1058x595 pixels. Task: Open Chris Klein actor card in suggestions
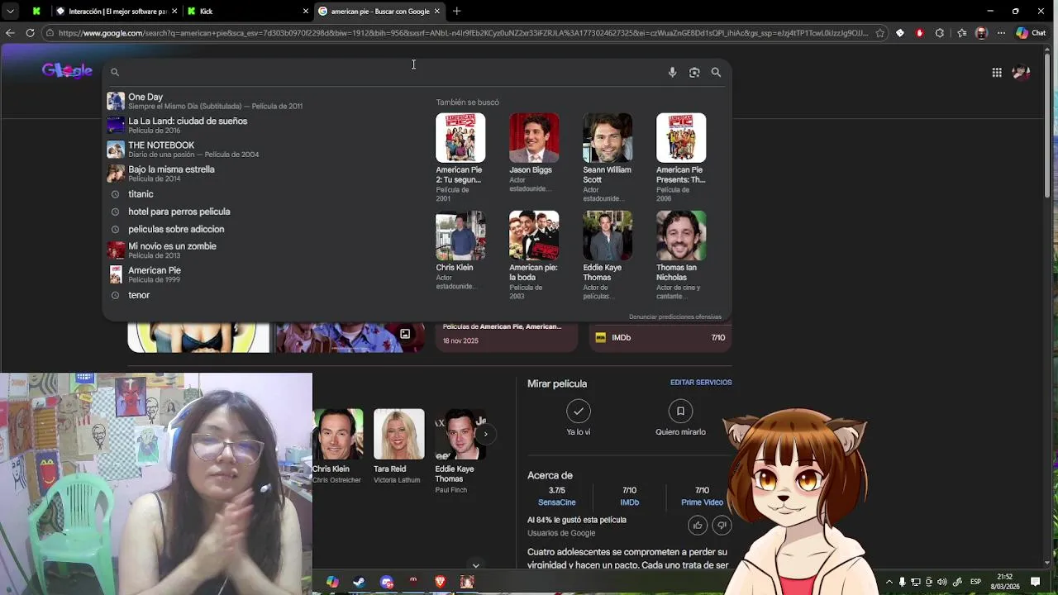(460, 250)
